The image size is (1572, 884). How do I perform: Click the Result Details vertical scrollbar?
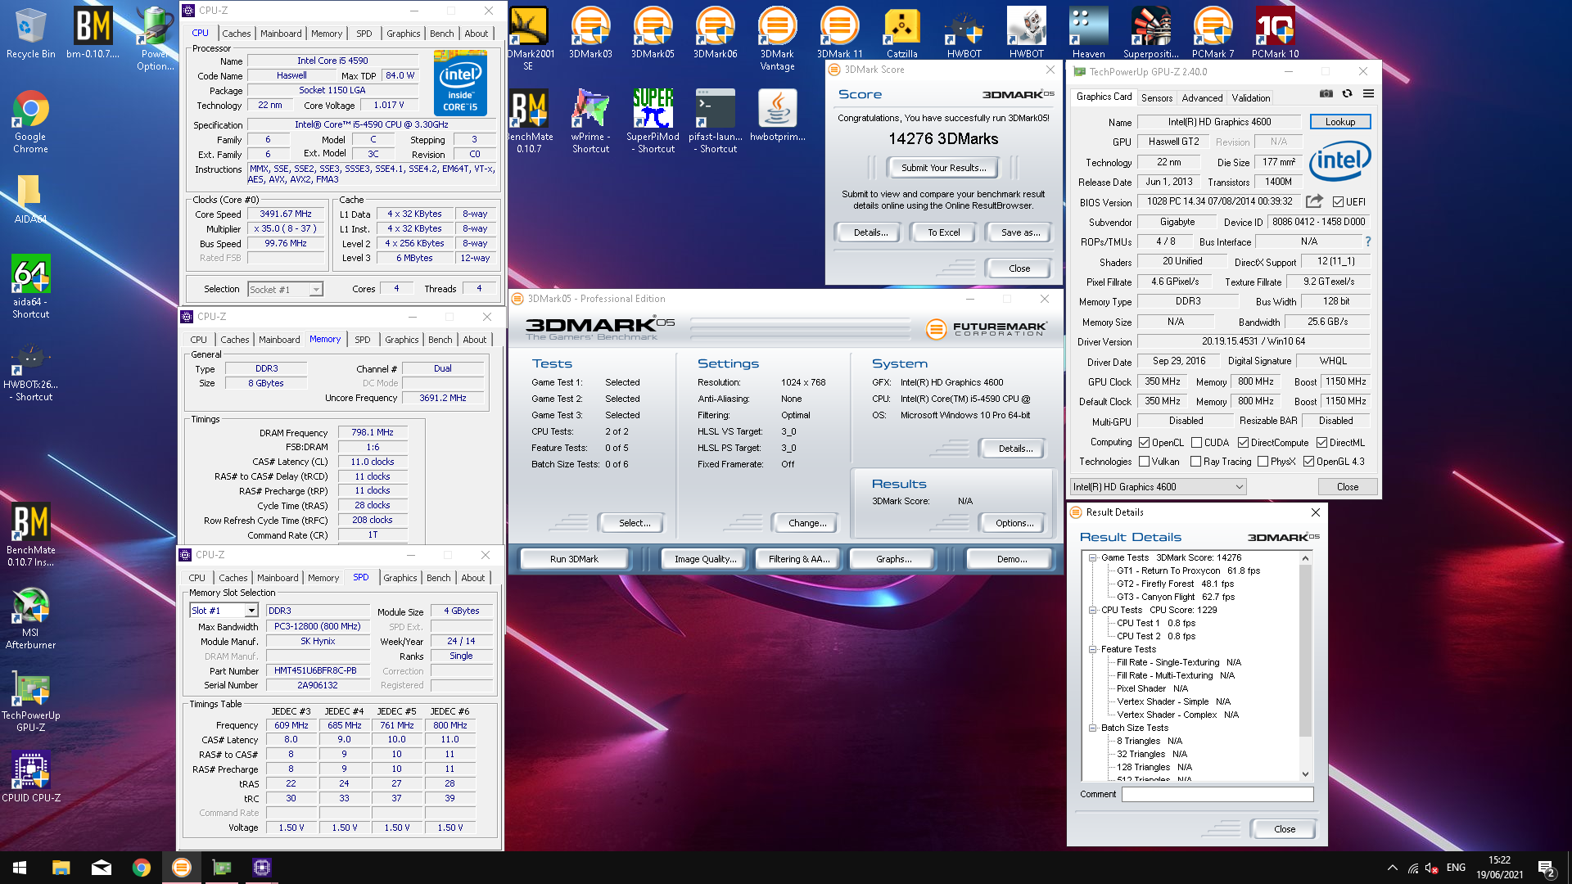pyautogui.click(x=1305, y=651)
